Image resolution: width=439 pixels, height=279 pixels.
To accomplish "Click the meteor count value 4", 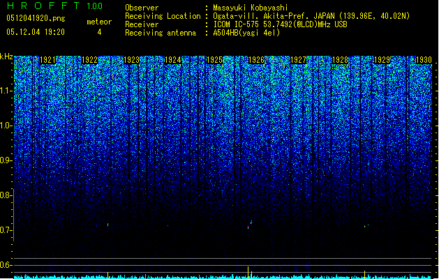I will pyautogui.click(x=99, y=32).
